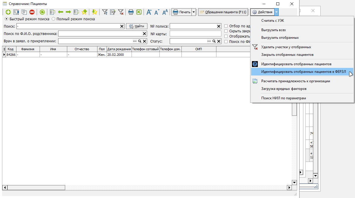Refresh the patient list with the green circular arrow

[x=42, y=12]
